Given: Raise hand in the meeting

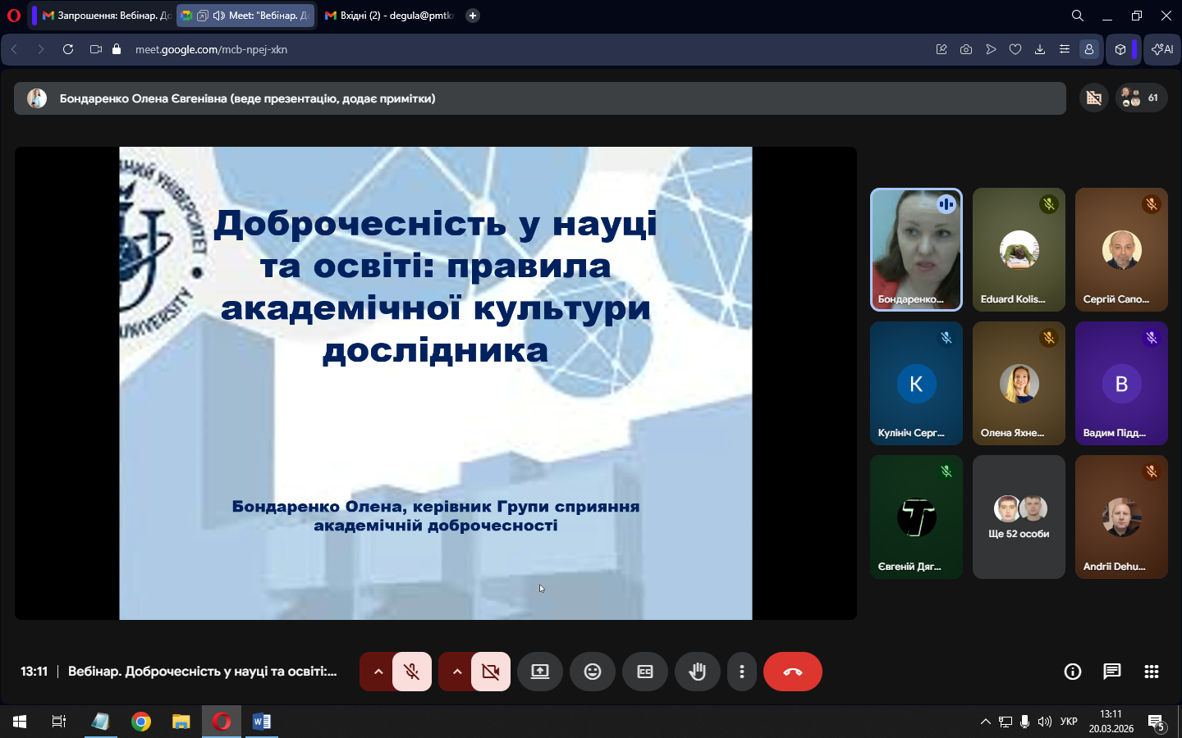Looking at the screenshot, I should (697, 672).
